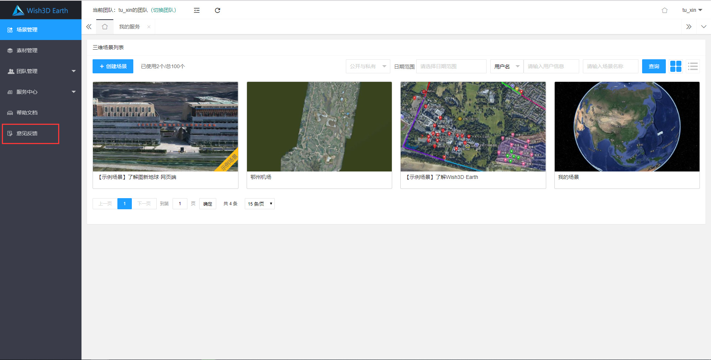Click the scene name input field
711x360 pixels.
pyautogui.click(x=610, y=66)
